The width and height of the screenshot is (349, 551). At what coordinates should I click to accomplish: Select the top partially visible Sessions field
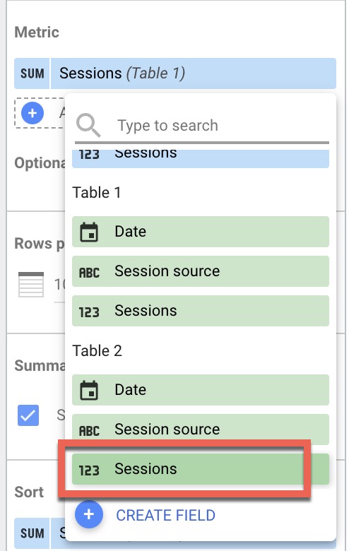pyautogui.click(x=201, y=158)
